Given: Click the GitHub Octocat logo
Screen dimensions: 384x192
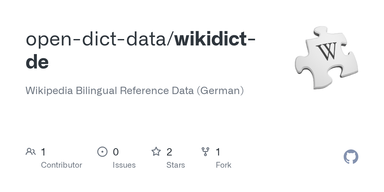Looking at the screenshot, I should click(x=351, y=157).
